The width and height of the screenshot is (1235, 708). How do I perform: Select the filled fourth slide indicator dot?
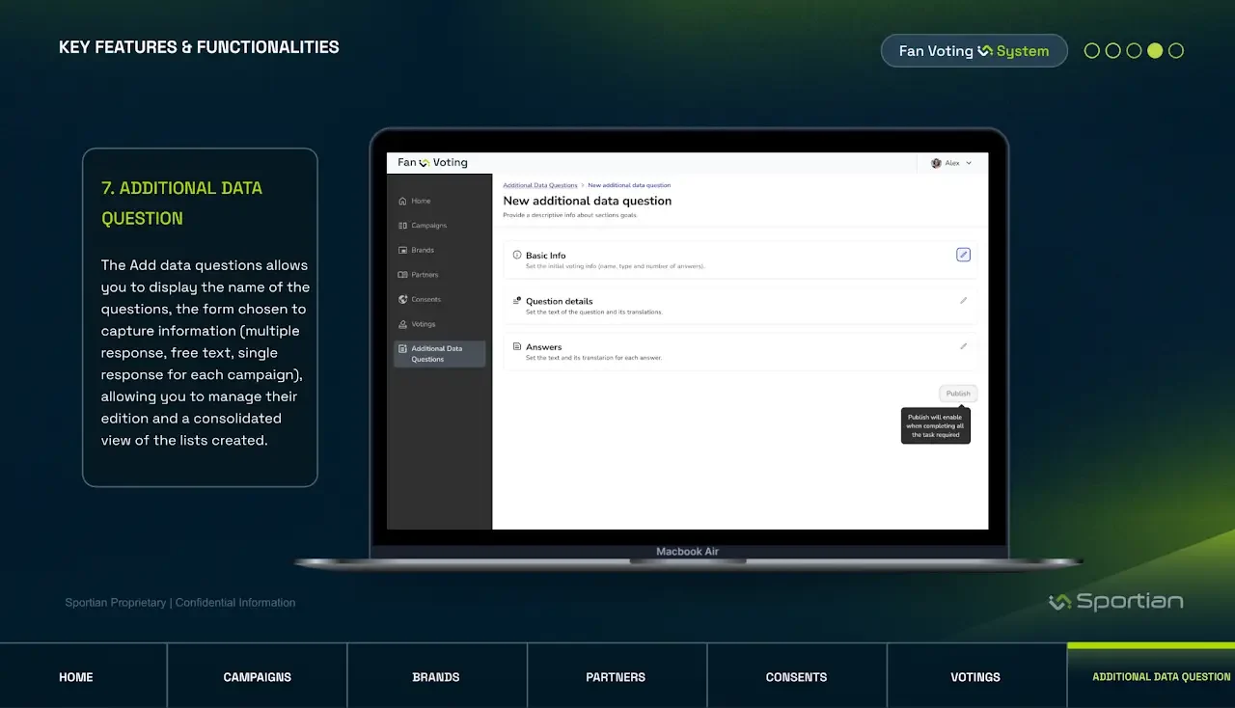(1155, 51)
